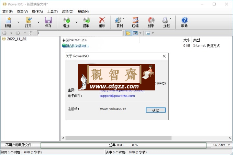The image size is (233, 155).
Task: Open the dropdown arrow beside 加载
Action: 171,18
